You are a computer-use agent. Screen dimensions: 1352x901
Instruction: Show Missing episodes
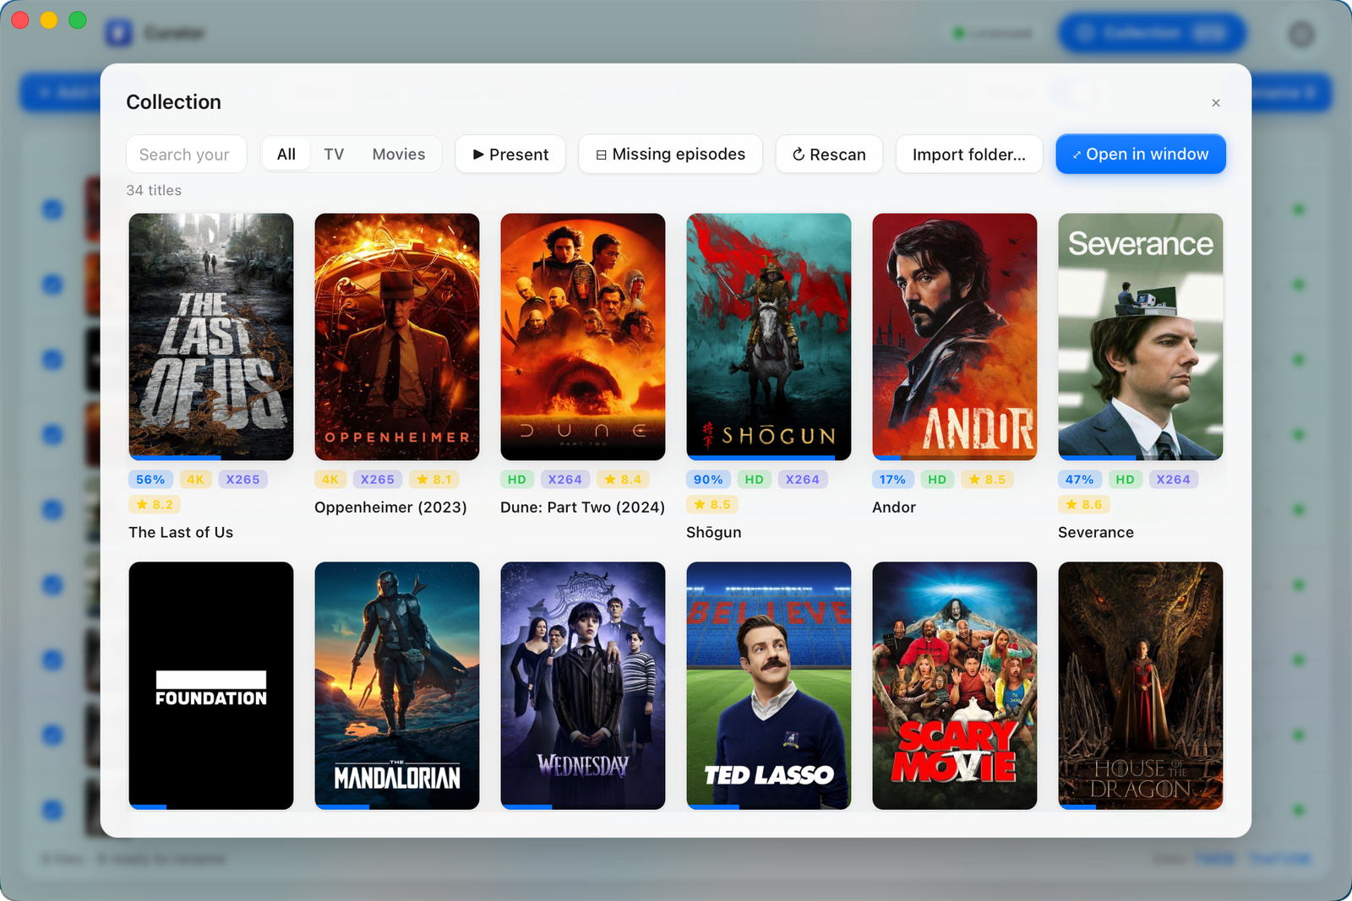click(671, 155)
